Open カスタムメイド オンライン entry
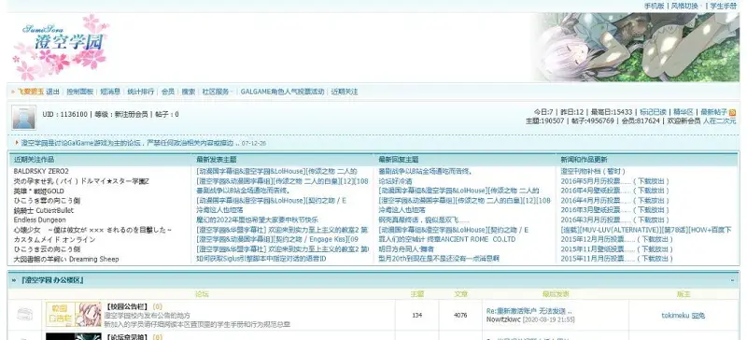Viewport: 747px width, 340px height. (x=54, y=239)
